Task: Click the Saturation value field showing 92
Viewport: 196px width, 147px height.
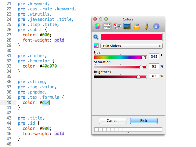Action: click(x=154, y=66)
